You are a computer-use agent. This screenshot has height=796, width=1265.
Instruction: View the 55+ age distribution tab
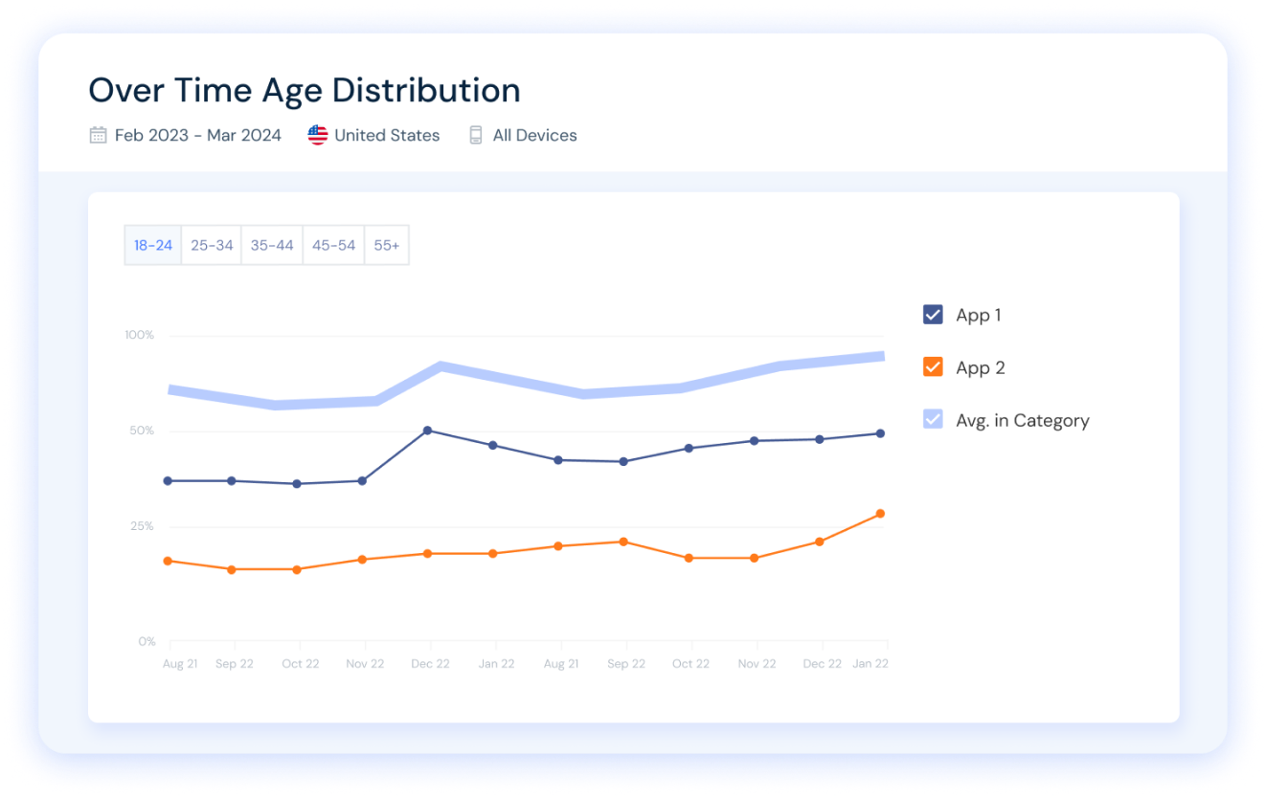pyautogui.click(x=387, y=245)
